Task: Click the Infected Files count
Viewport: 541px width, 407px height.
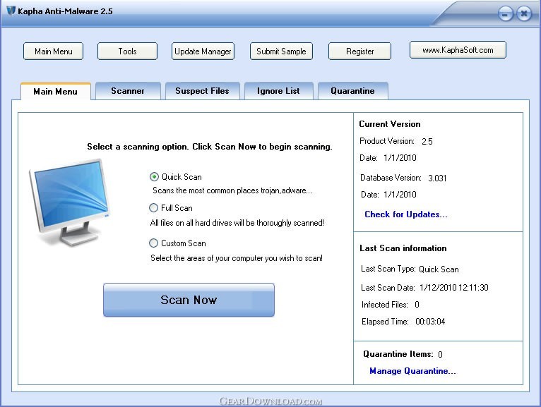Action: pos(417,305)
